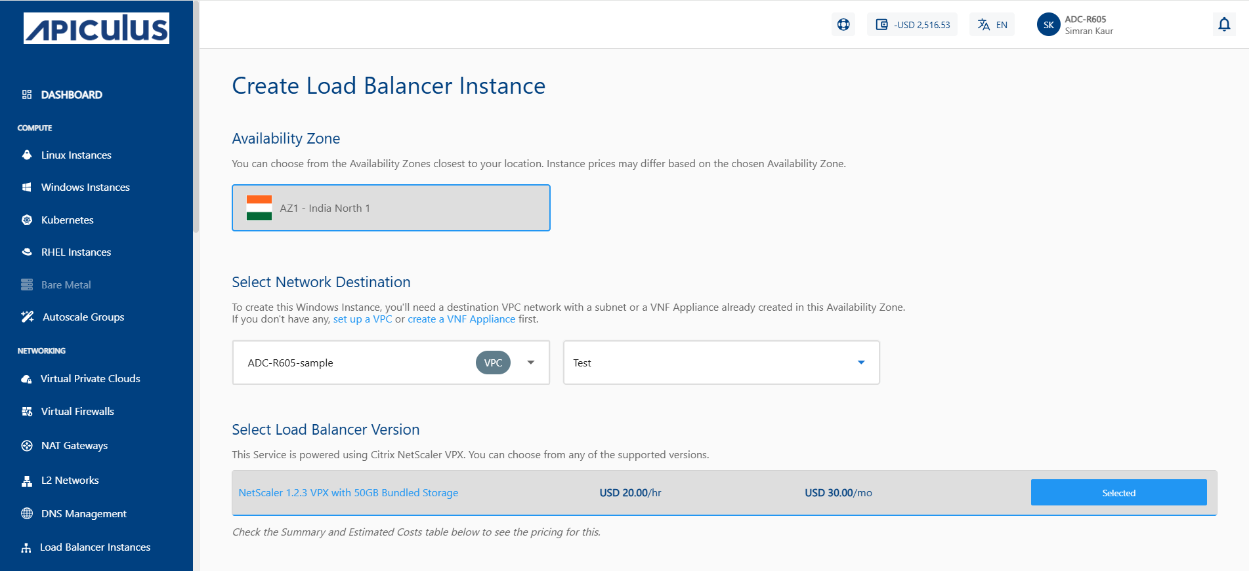Viewport: 1249px width, 571px height.
Task: Click the translate language icon
Action: (x=983, y=25)
